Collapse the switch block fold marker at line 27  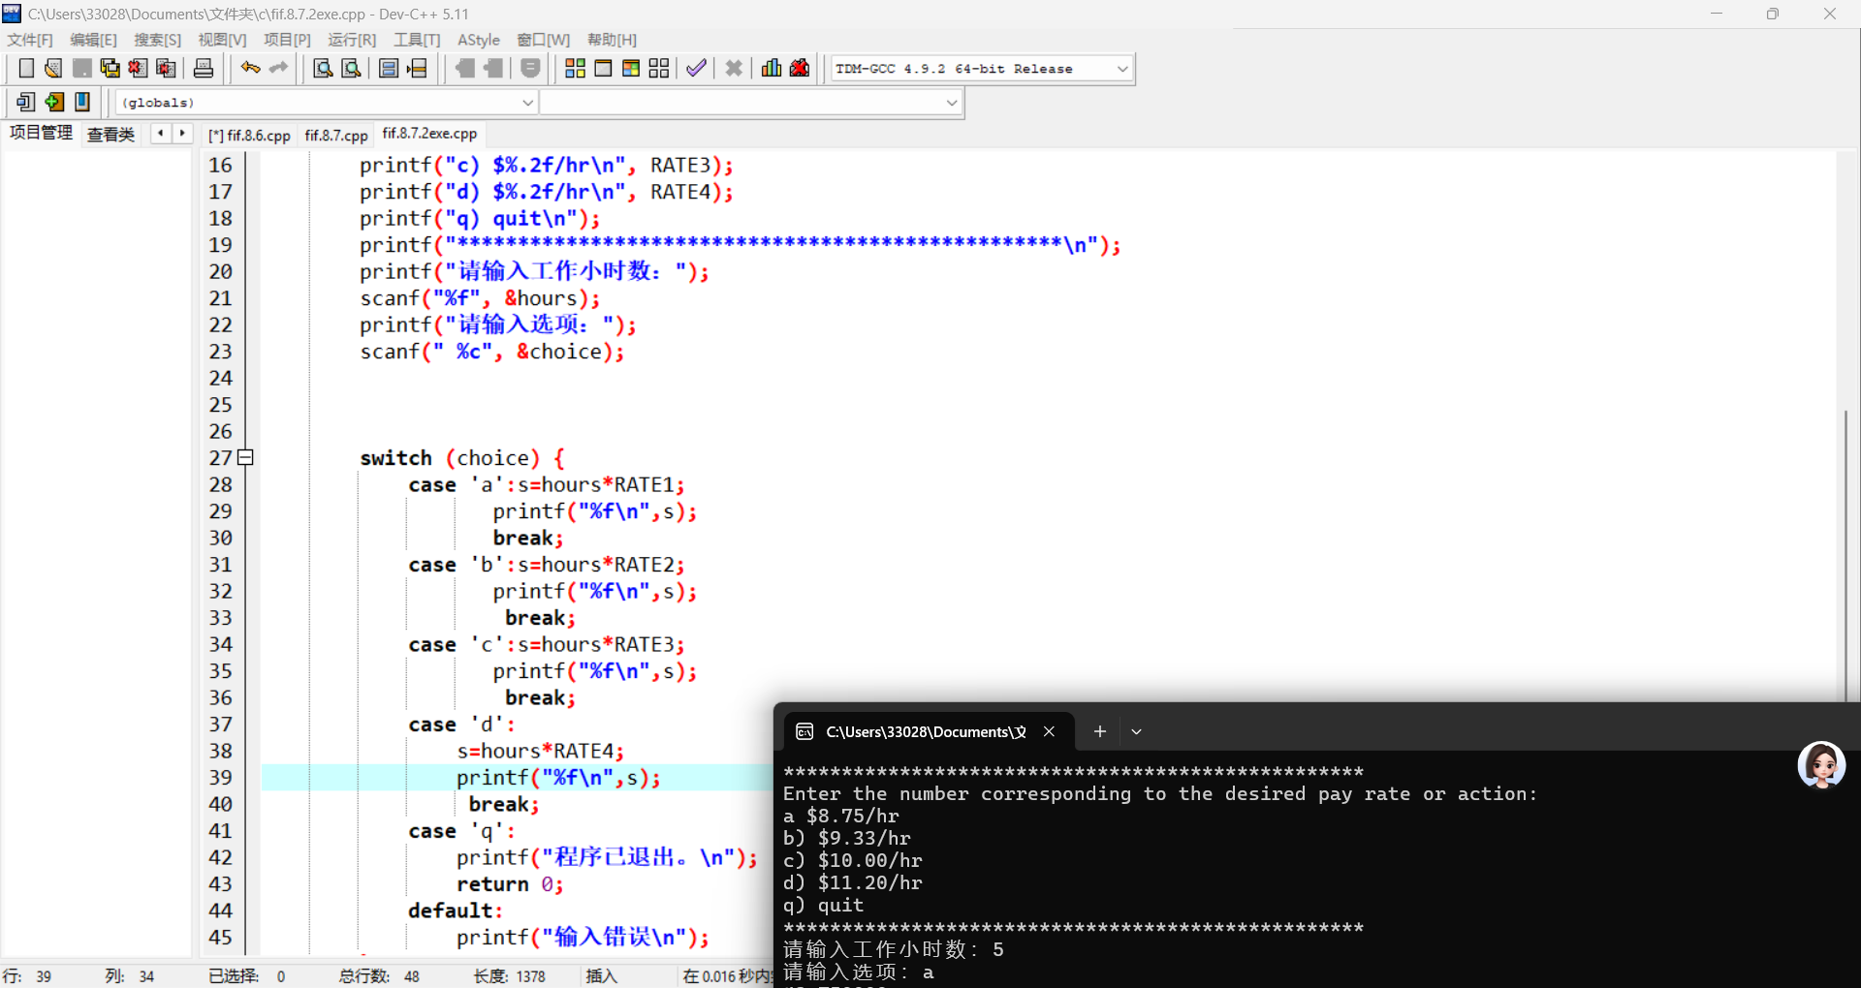click(x=246, y=457)
